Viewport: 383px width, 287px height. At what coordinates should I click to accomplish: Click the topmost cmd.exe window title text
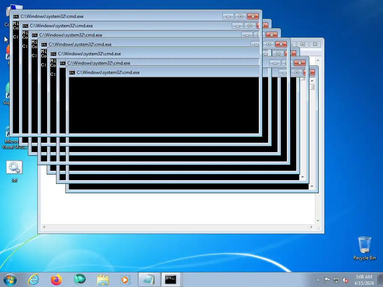pos(52,16)
